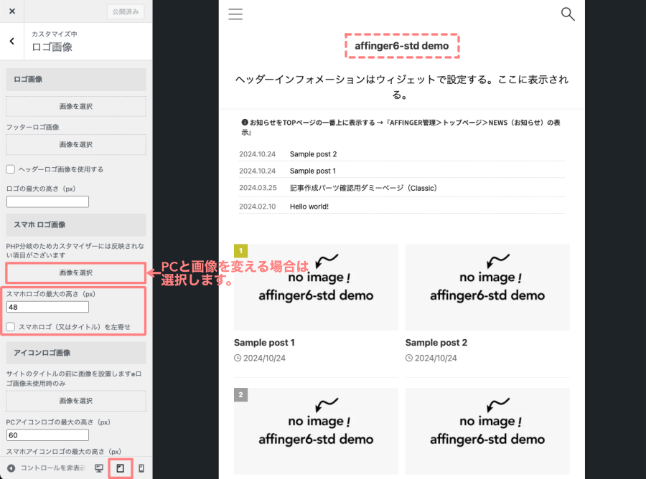
Task: Select image for ロゴ画像
Action: [76, 107]
